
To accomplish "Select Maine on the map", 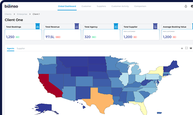I will coord(174,65).
